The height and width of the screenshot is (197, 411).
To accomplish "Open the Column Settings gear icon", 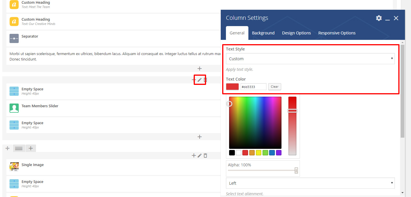I will click(379, 18).
